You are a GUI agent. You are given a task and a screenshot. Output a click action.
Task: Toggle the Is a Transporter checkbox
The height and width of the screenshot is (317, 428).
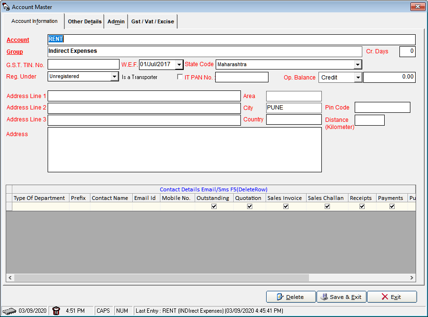[180, 77]
